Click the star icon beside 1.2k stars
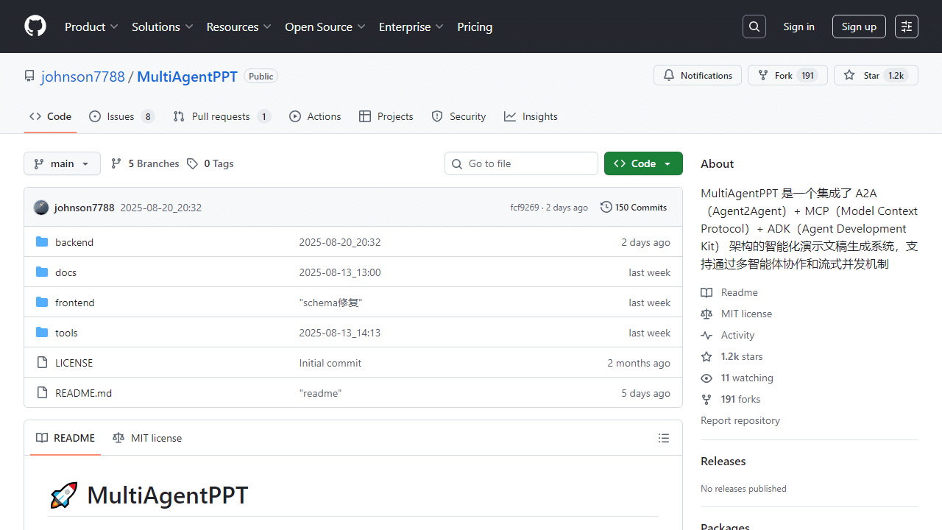 706,356
